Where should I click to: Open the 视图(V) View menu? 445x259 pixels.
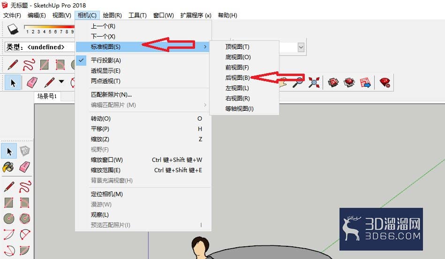[61, 15]
